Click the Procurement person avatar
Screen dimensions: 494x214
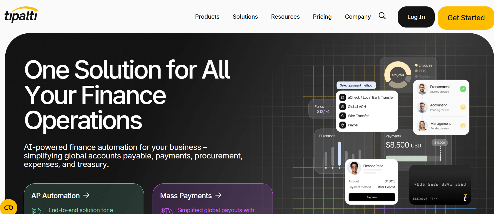(x=422, y=89)
